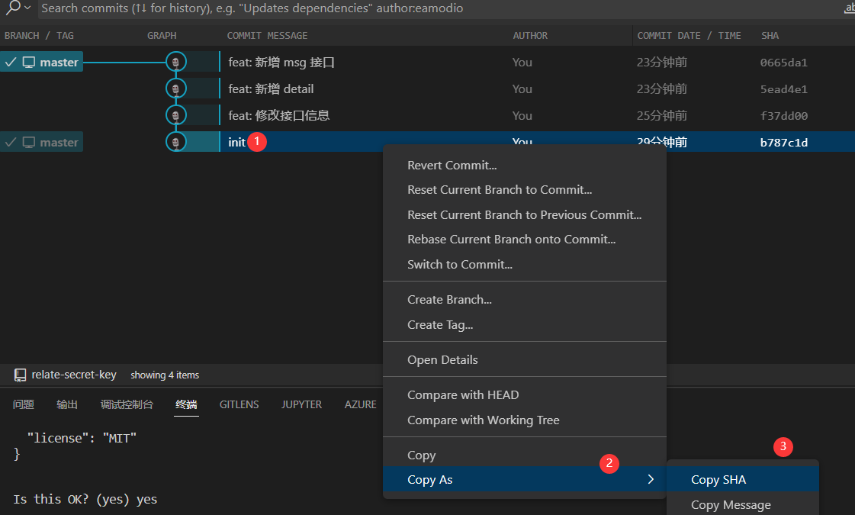Click SHA 5ead4e1
The width and height of the screenshot is (855, 515).
[783, 89]
